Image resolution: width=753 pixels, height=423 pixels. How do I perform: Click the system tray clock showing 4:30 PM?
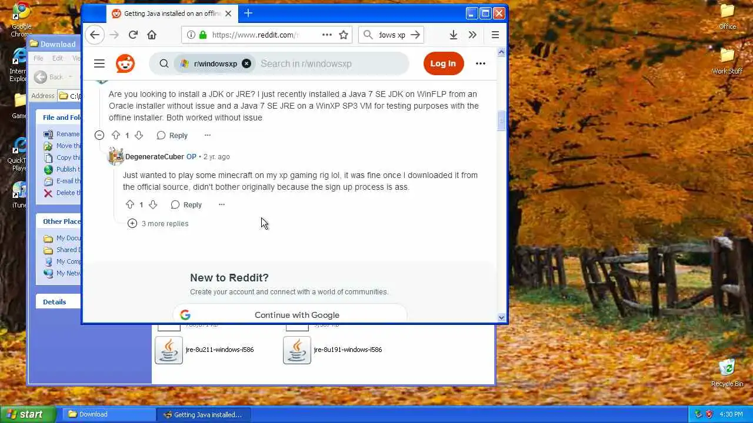click(x=731, y=414)
